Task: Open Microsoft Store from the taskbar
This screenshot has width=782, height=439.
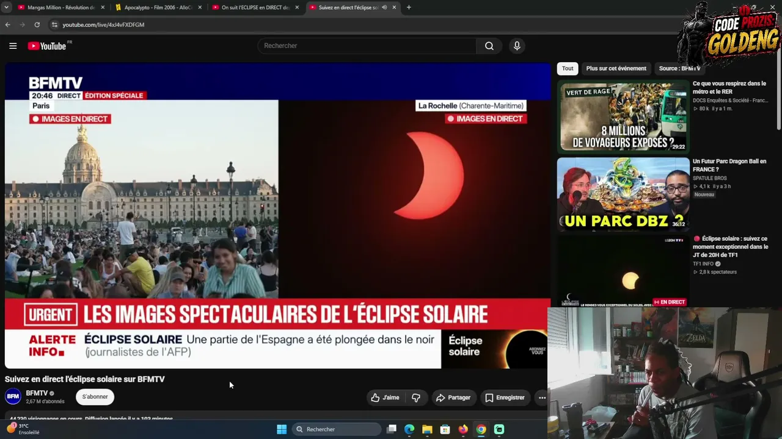Action: click(445, 429)
